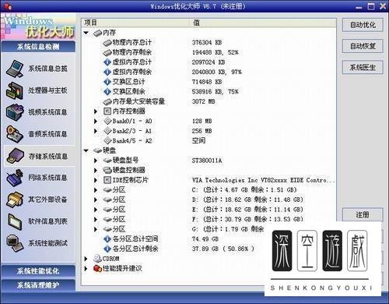Click the 注册 button
Screen dimensions: 389x304
pyautogui.click(x=363, y=214)
